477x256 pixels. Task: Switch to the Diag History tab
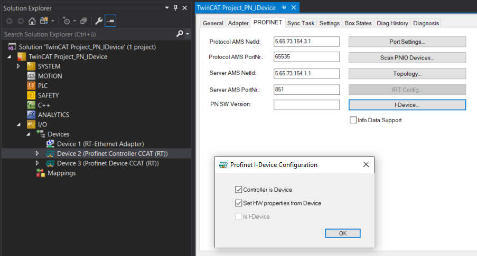coord(392,23)
